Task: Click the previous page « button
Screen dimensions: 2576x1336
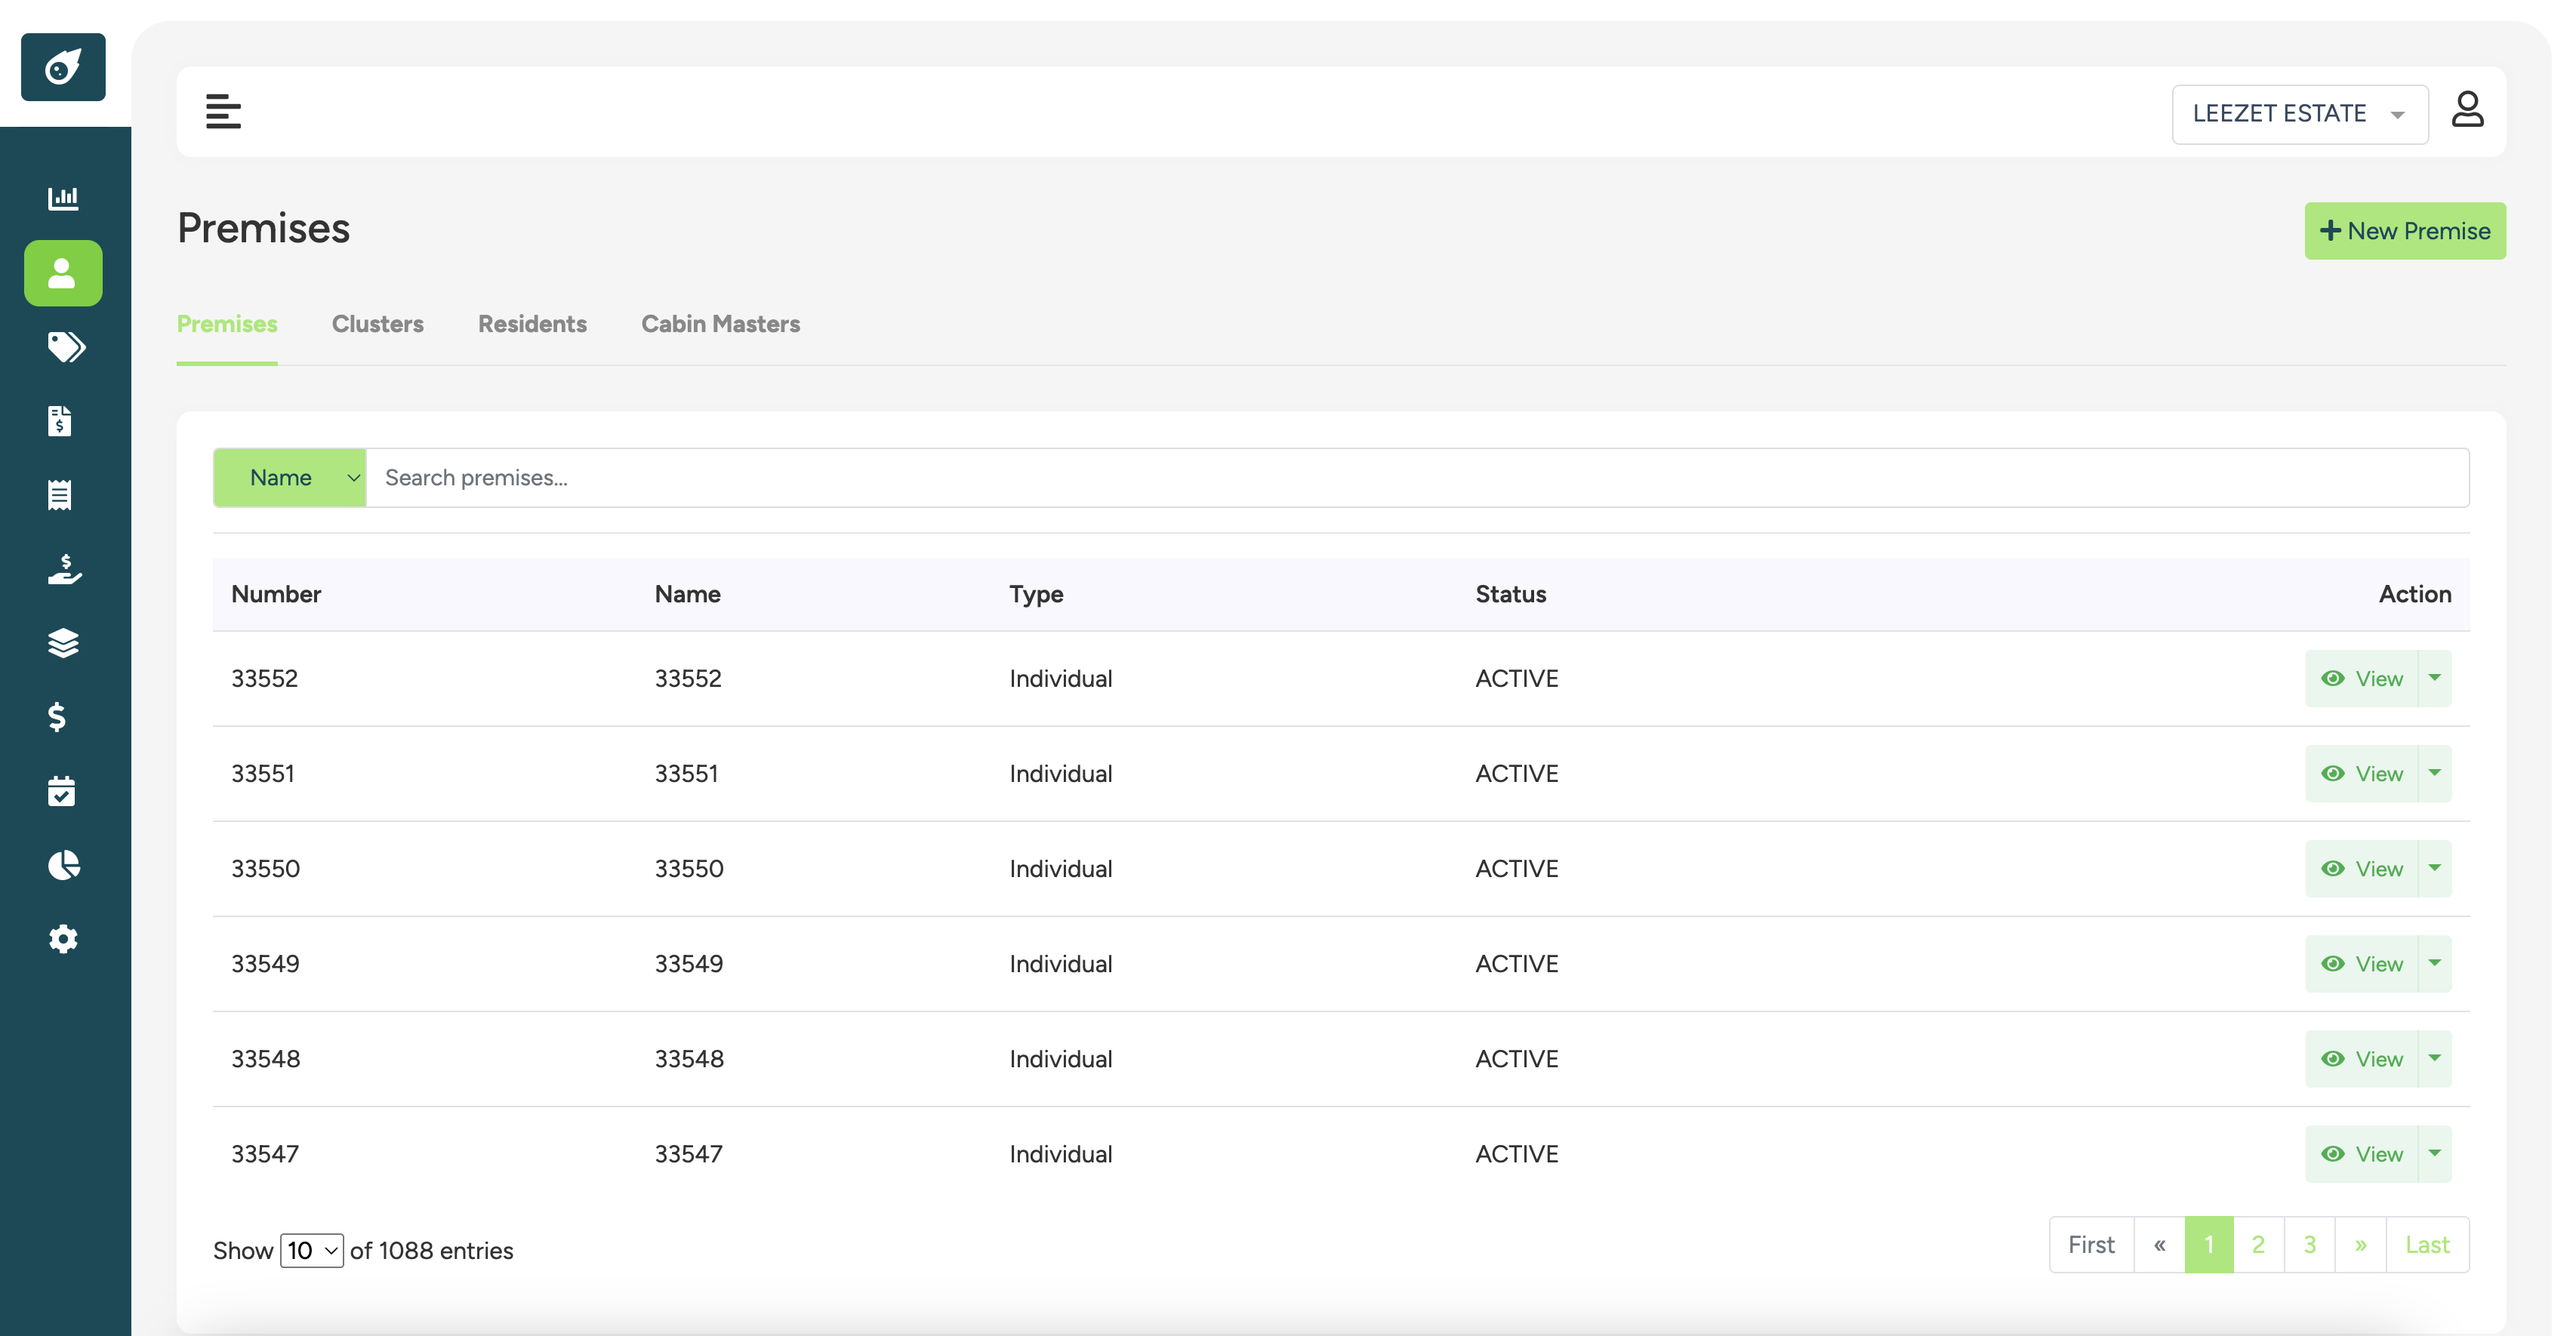Action: pos(2159,1245)
